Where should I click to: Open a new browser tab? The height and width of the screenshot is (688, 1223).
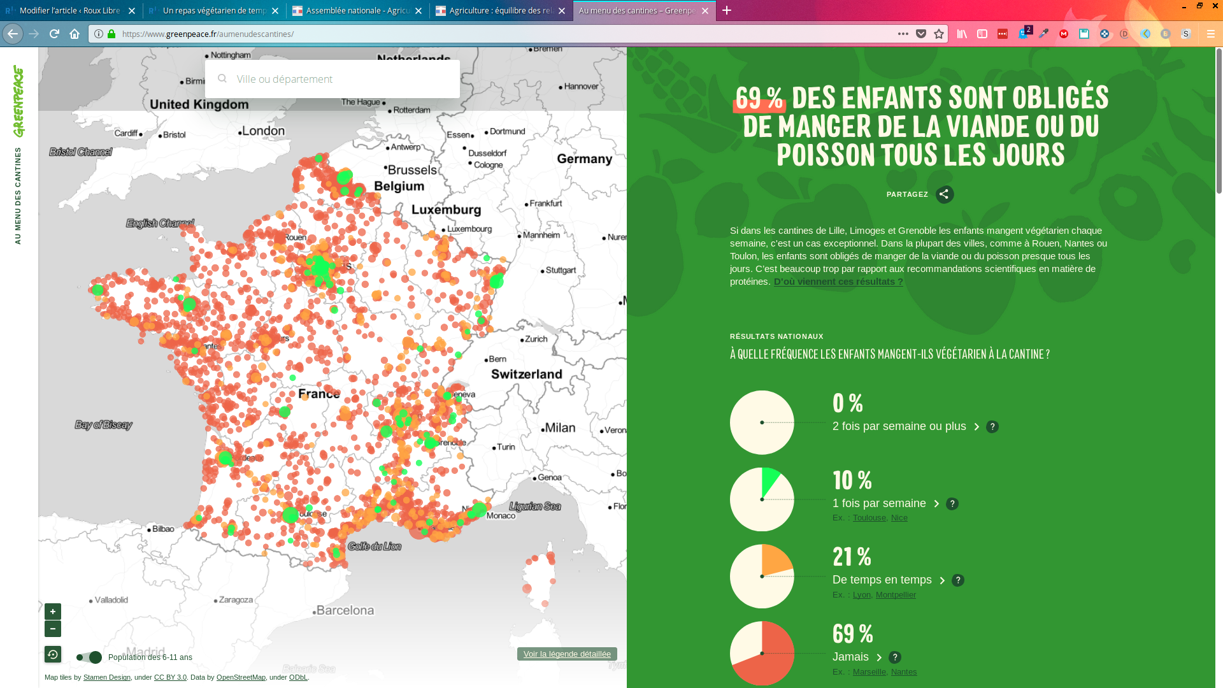727,10
